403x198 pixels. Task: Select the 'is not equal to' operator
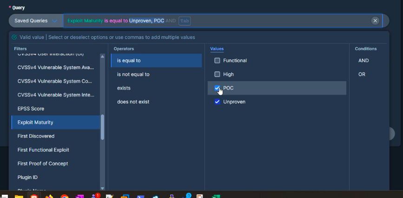pyautogui.click(x=133, y=74)
